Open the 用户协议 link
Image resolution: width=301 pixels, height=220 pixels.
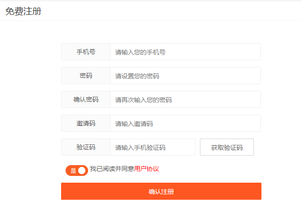146,169
